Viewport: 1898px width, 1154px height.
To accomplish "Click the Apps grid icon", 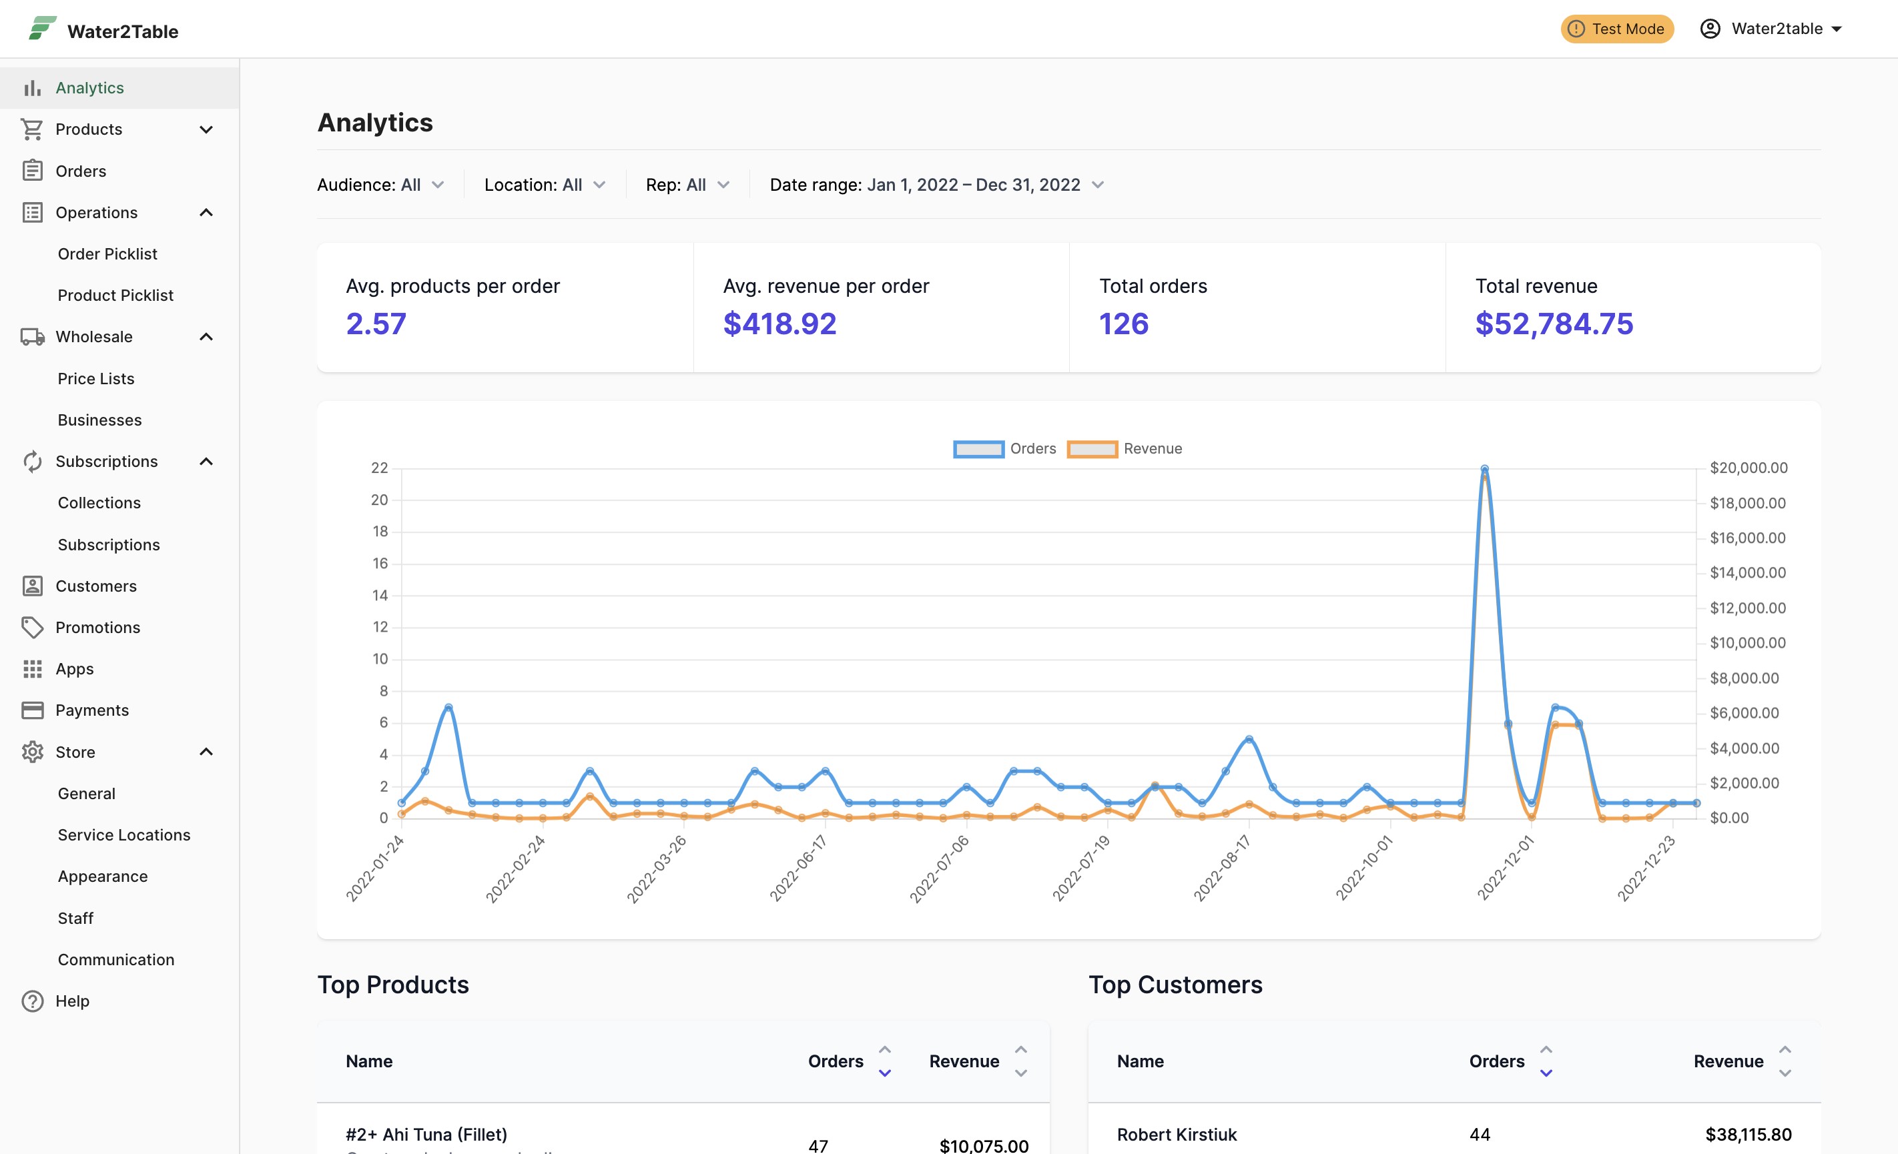I will click(32, 669).
